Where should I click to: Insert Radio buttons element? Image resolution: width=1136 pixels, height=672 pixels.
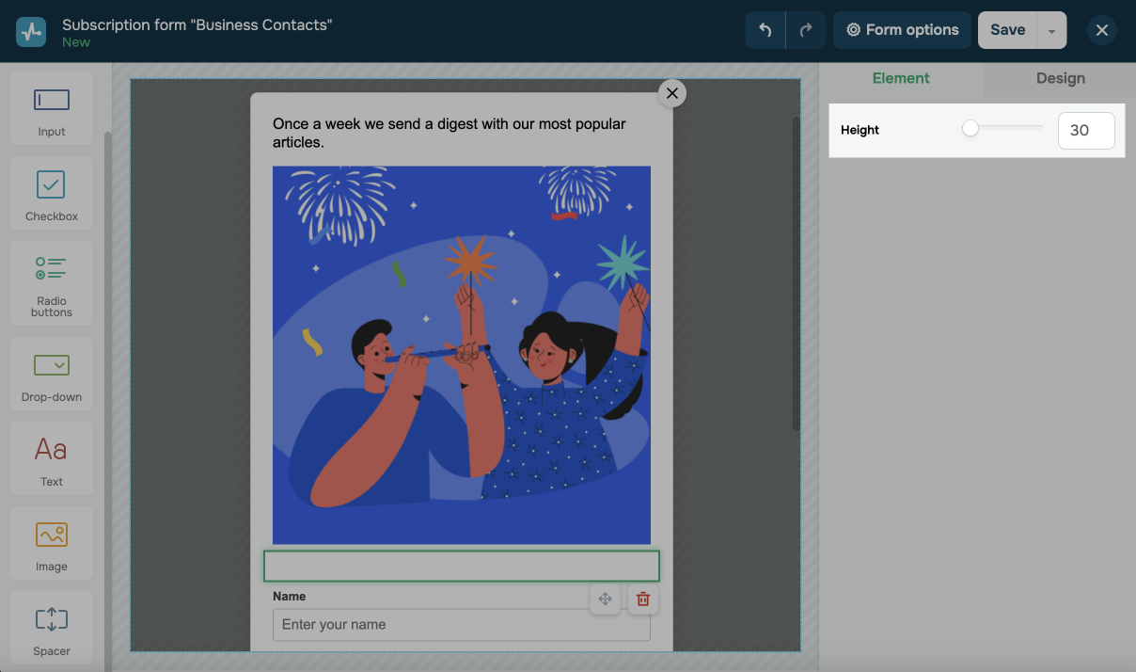[x=52, y=278]
